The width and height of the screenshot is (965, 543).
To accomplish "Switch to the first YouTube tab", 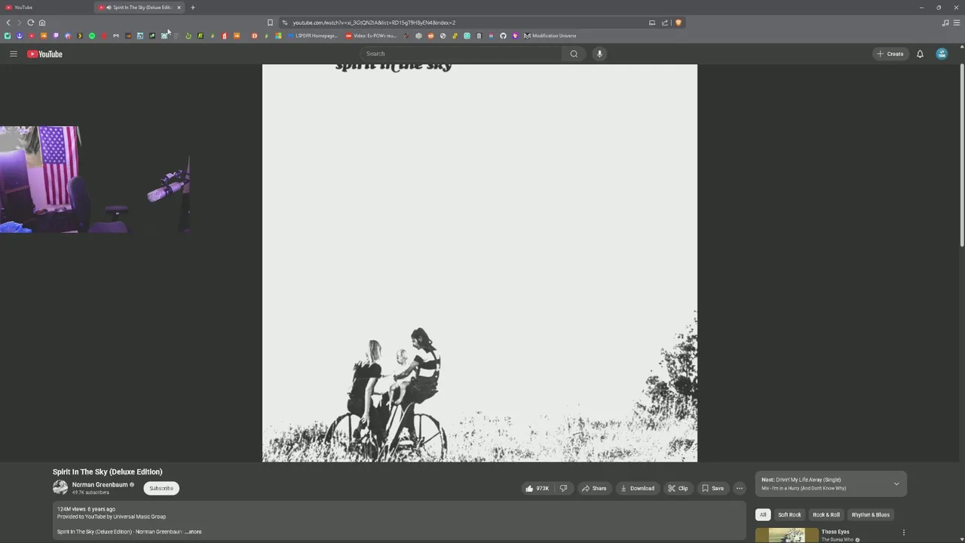I will [45, 8].
